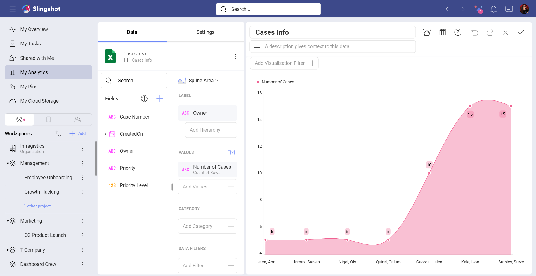This screenshot has width=536, height=276.
Task: Redo the last change
Action: 490,32
